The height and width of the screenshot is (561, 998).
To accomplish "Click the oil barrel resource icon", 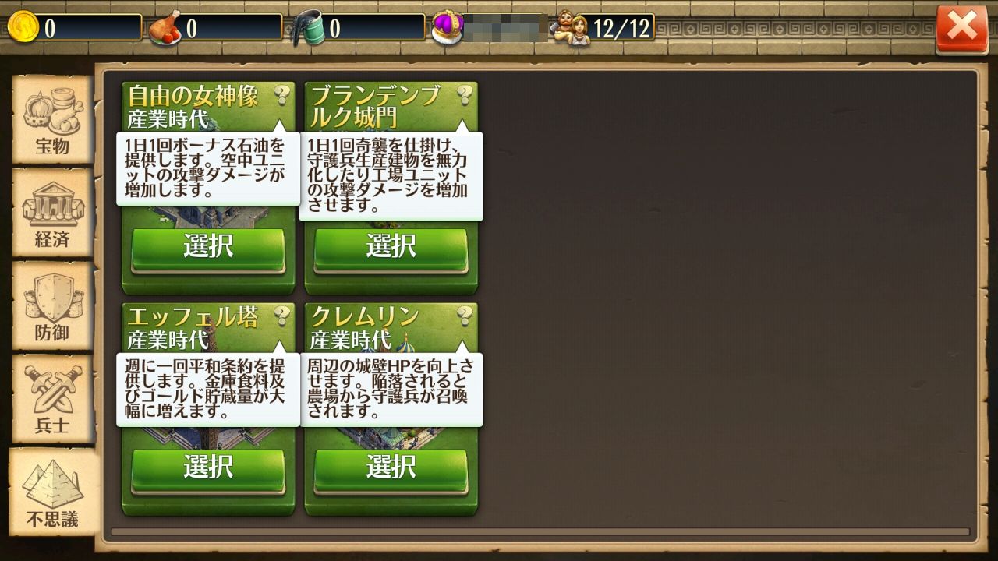I will click(x=309, y=28).
